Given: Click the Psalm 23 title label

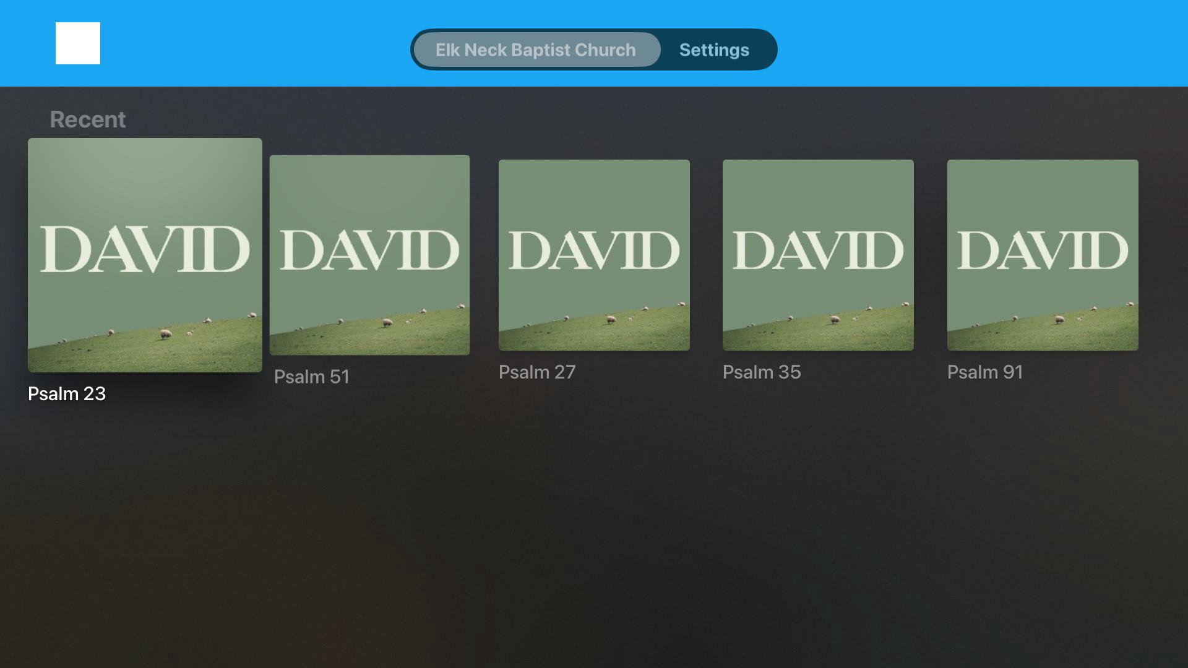Looking at the screenshot, I should [67, 393].
